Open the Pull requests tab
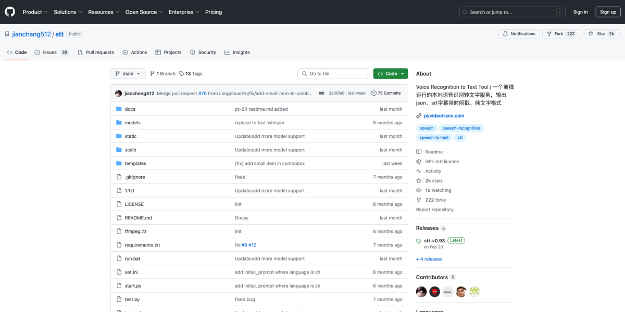Screen dimensions: 625x312 pos(96,53)
